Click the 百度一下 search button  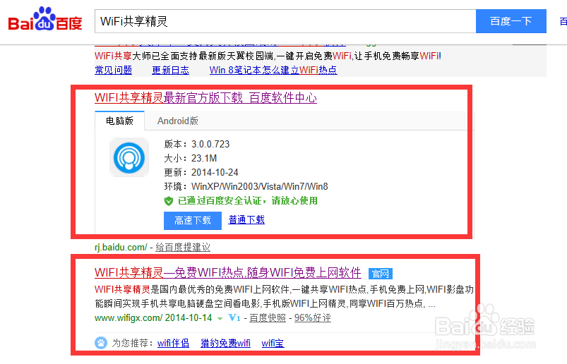(511, 21)
